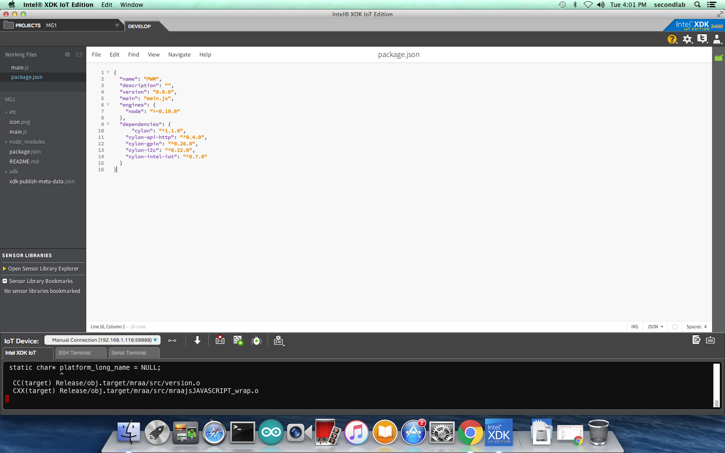Click the console vertical scrollbar
Screen dimensions: 725x453
click(716, 385)
